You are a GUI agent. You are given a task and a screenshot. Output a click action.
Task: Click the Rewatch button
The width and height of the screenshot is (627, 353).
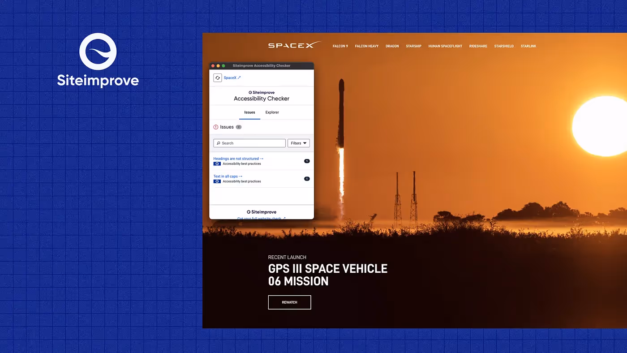[289, 302]
